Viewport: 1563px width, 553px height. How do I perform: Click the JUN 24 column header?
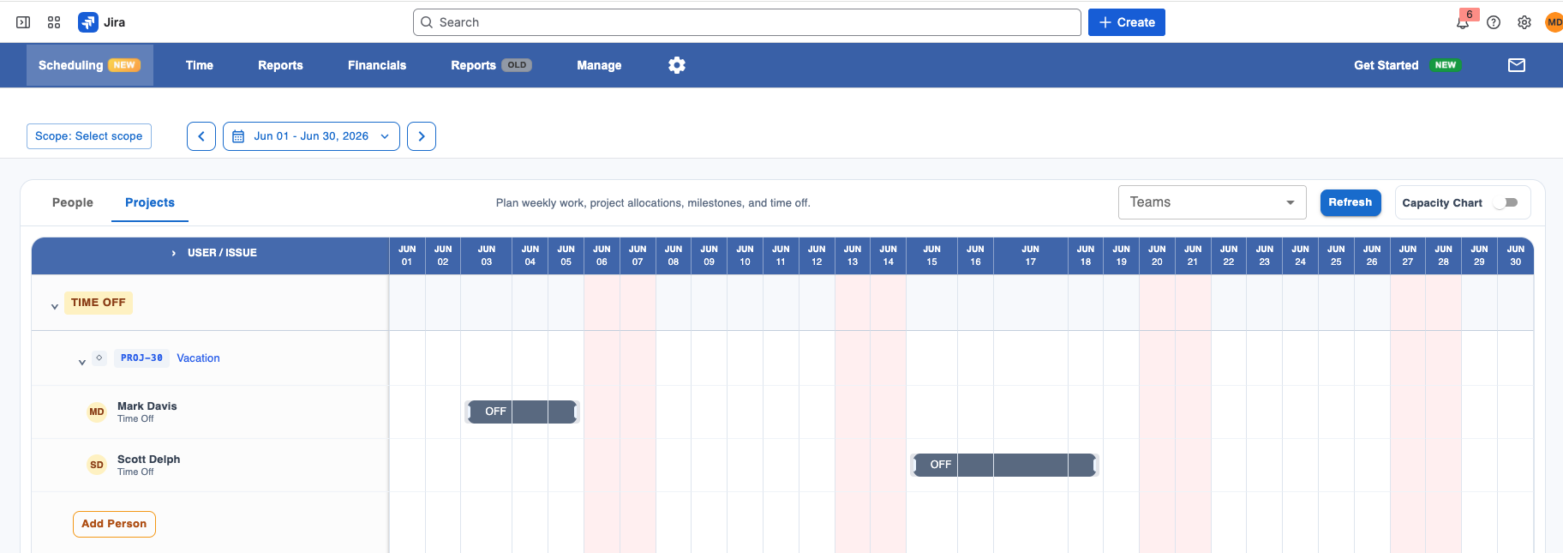click(x=1300, y=255)
